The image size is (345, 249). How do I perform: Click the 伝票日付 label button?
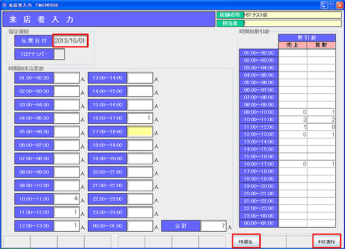[x=33, y=40]
